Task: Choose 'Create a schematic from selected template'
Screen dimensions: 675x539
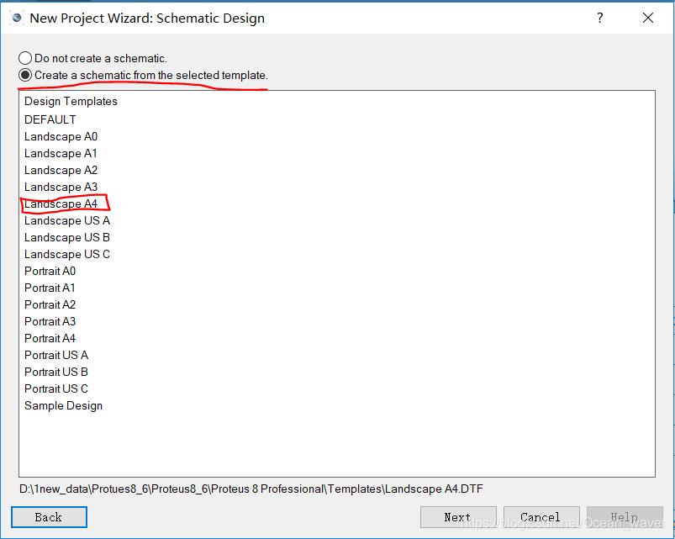Action: coord(25,76)
